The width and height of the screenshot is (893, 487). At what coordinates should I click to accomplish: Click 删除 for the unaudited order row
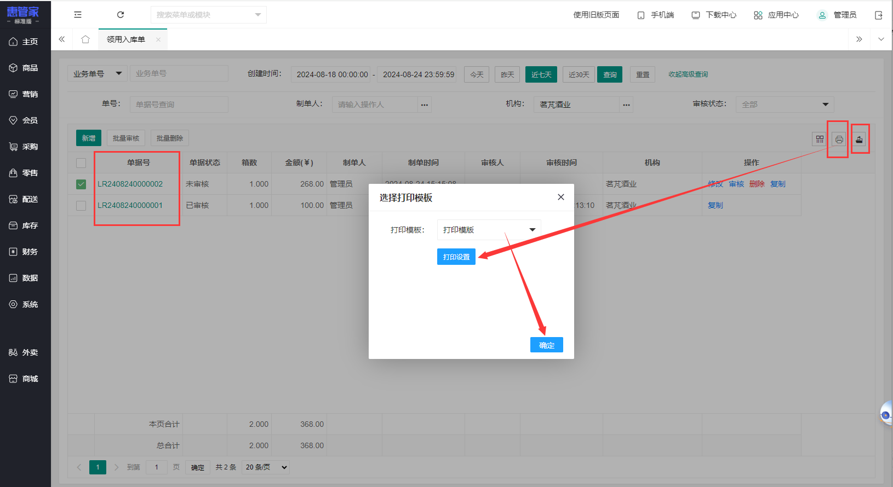point(757,184)
